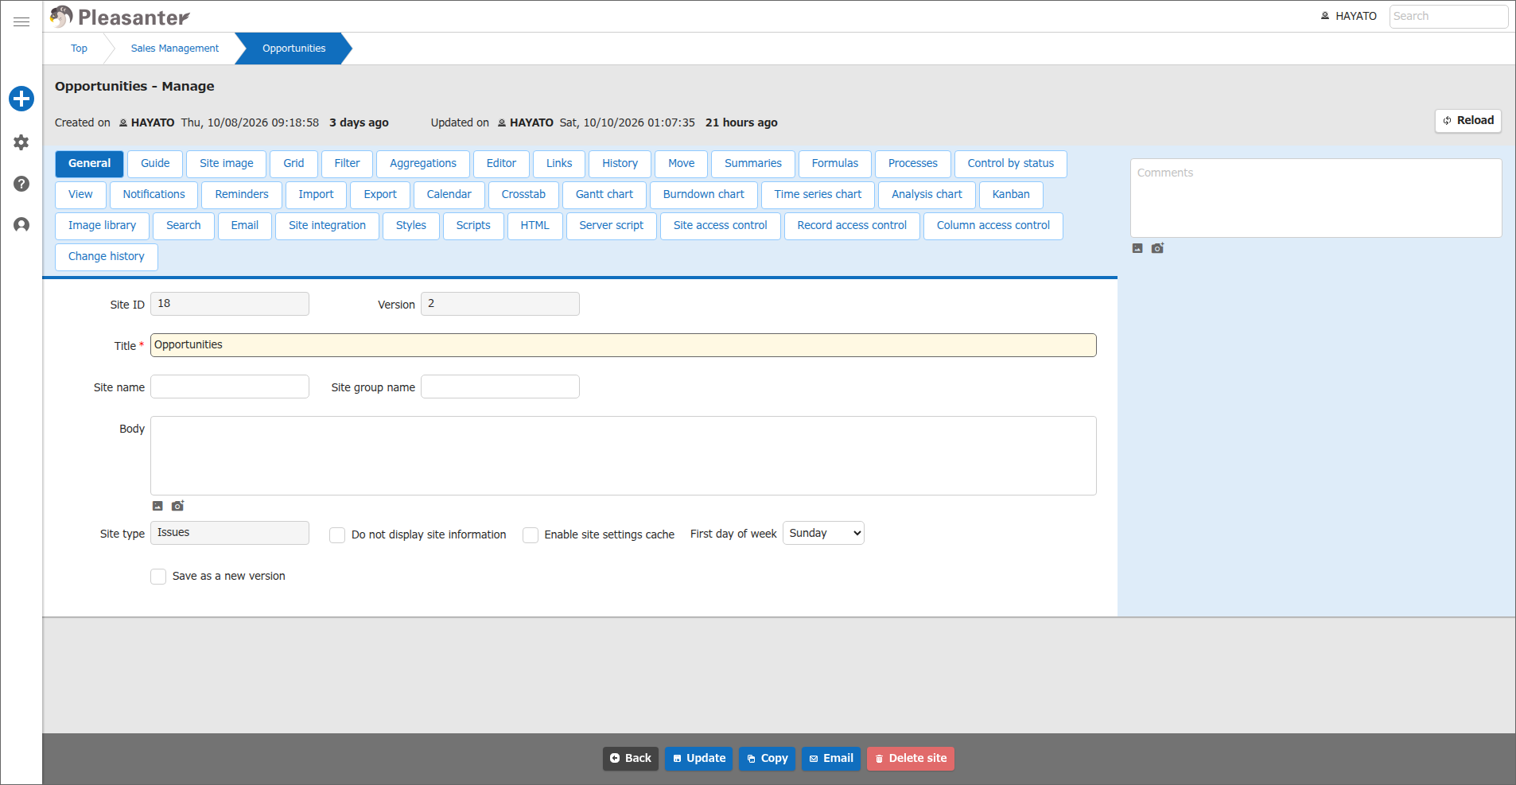Screen dimensions: 1516x785
Task: Click the bottom Email button
Action: (x=831, y=759)
